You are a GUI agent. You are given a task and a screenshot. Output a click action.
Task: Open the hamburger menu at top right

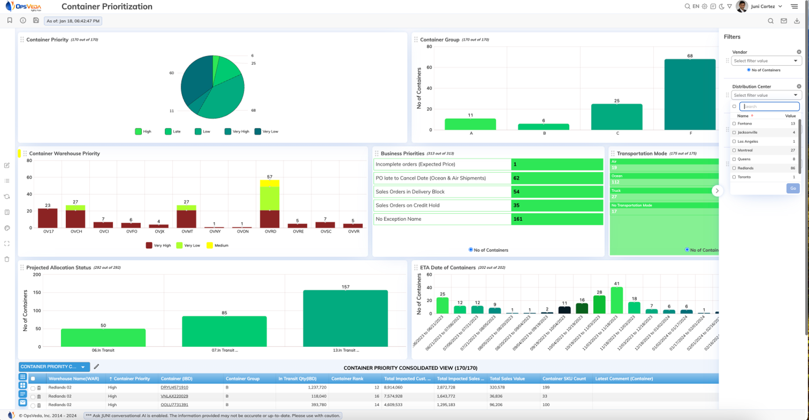click(x=795, y=7)
